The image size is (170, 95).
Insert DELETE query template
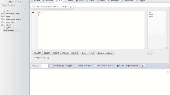[75, 53]
